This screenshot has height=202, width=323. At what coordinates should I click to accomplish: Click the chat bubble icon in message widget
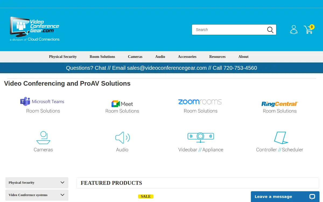[x=312, y=197]
